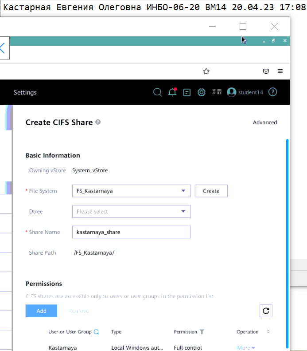The height and width of the screenshot is (351, 307).
Task: Maximize the outer window
Action: tap(243, 27)
